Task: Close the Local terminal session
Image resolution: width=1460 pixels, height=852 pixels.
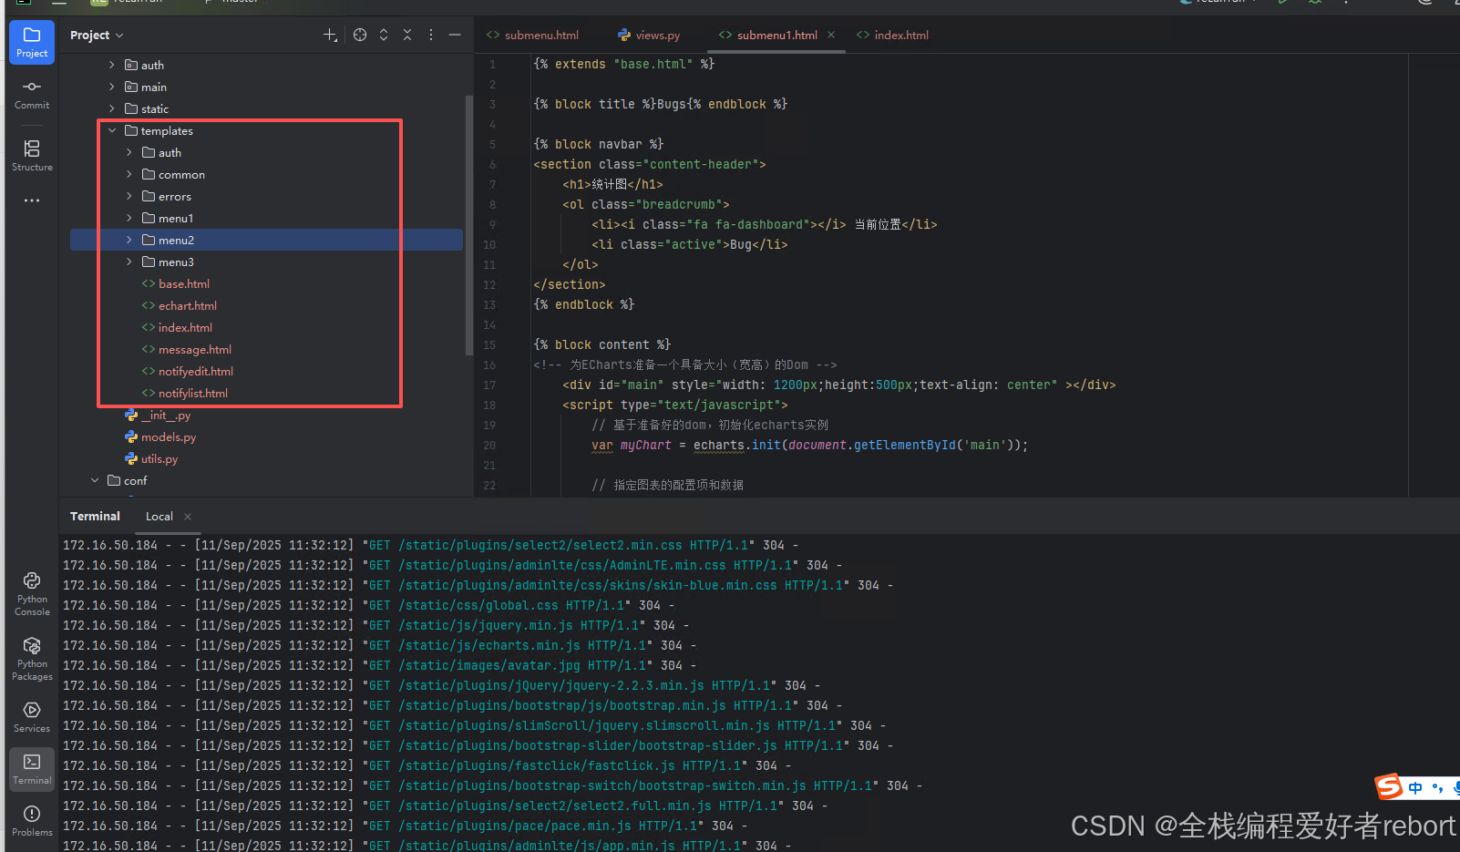Action: click(x=188, y=517)
